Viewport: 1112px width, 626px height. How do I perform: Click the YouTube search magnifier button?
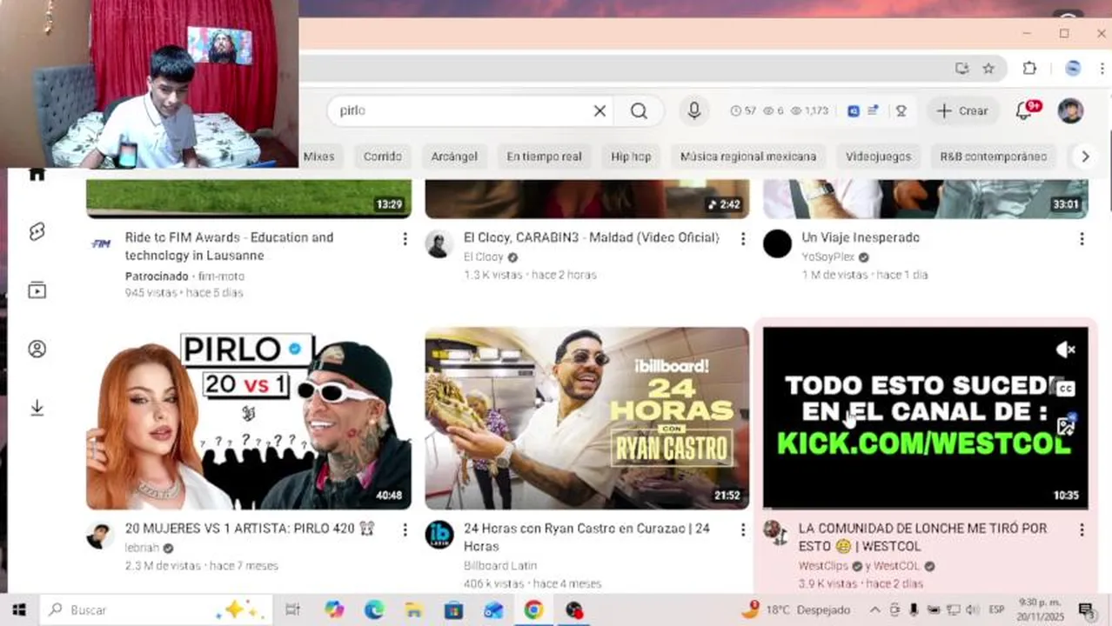coord(639,110)
